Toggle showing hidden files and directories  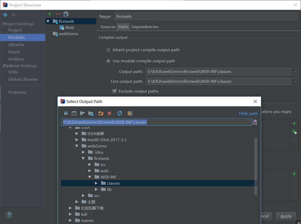[130, 113]
